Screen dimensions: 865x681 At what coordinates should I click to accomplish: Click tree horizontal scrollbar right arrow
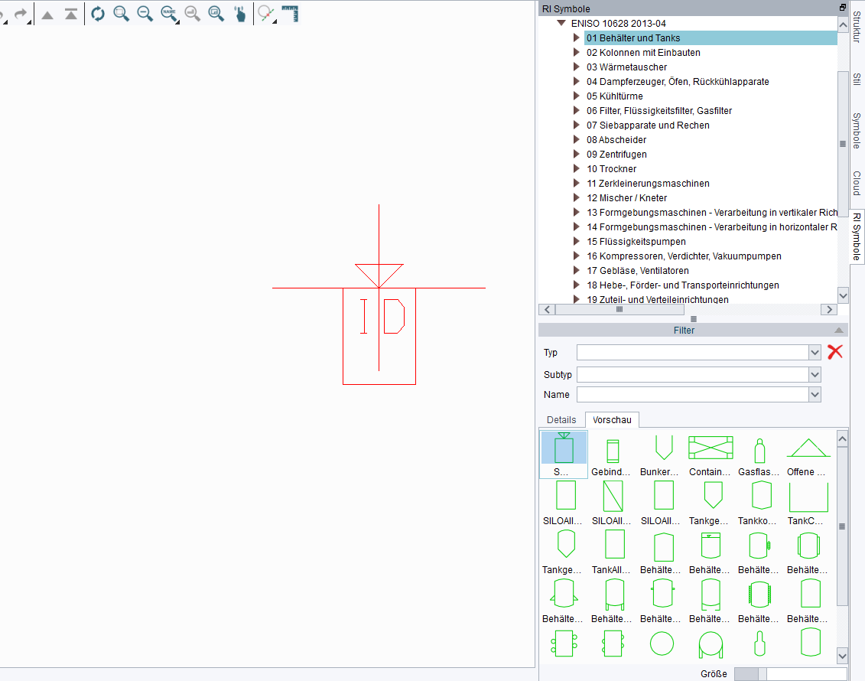(829, 310)
